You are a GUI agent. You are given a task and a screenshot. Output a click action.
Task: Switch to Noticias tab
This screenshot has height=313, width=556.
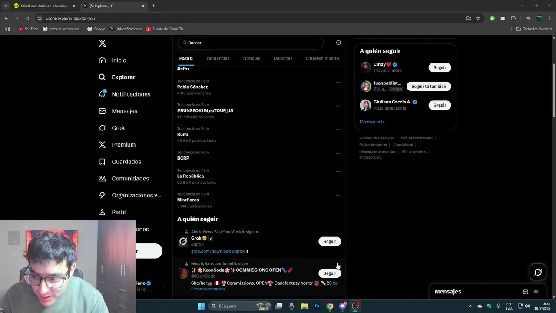click(252, 58)
